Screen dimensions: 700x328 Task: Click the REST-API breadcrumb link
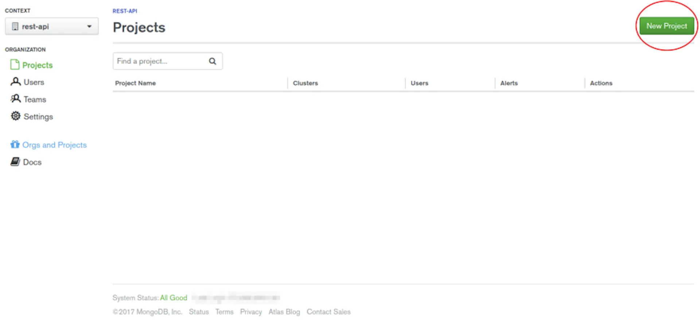click(125, 11)
